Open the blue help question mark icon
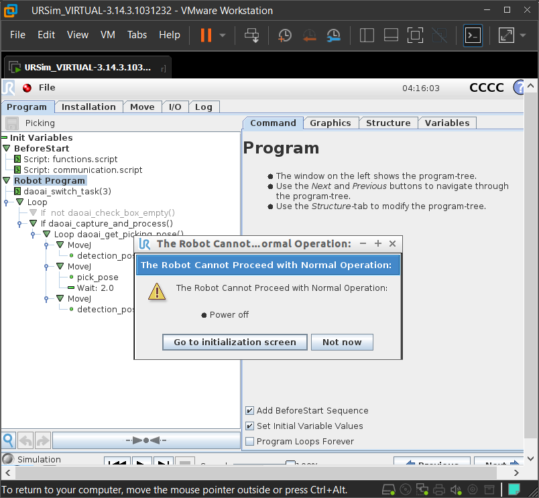The image size is (539, 498). pyautogui.click(x=518, y=88)
